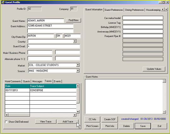Click the Guest Name field
This screenshot has width=170, height=134.
tap(46, 20)
